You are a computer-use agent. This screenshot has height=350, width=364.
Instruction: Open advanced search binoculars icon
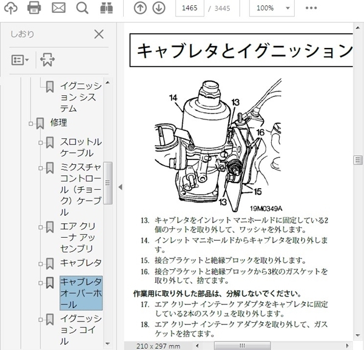(107, 8)
